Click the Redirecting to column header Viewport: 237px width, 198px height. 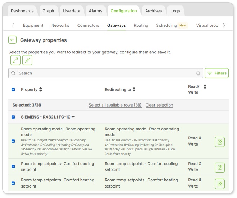click(118, 90)
